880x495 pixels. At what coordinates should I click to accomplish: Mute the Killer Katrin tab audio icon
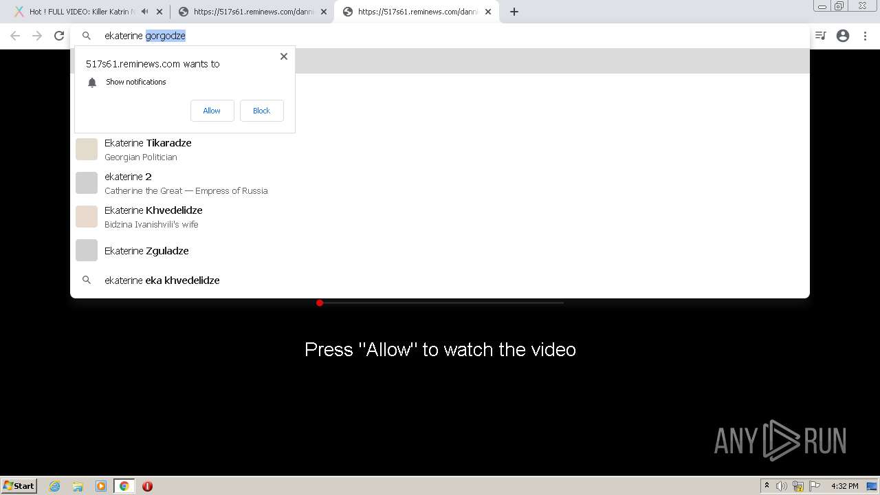(x=144, y=12)
